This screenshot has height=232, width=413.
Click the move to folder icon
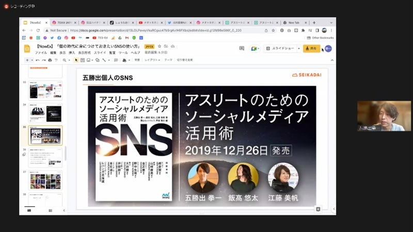(x=166, y=46)
